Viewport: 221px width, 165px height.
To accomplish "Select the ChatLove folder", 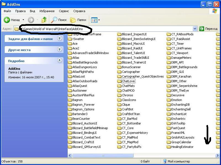I will point(126,81).
